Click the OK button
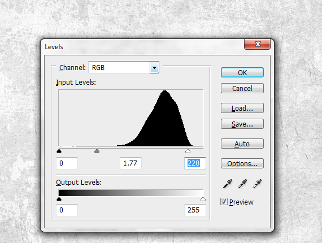The height and width of the screenshot is (243, 322). 242,72
